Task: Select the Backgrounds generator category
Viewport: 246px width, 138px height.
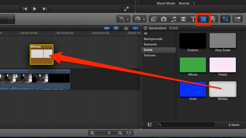Action: coord(153,39)
